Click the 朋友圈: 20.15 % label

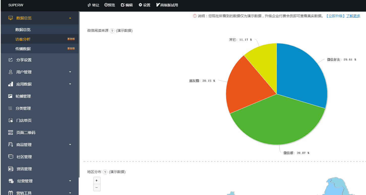[202, 81]
